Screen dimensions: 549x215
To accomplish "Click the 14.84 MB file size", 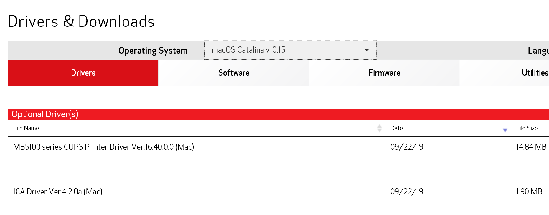I will coord(531,147).
